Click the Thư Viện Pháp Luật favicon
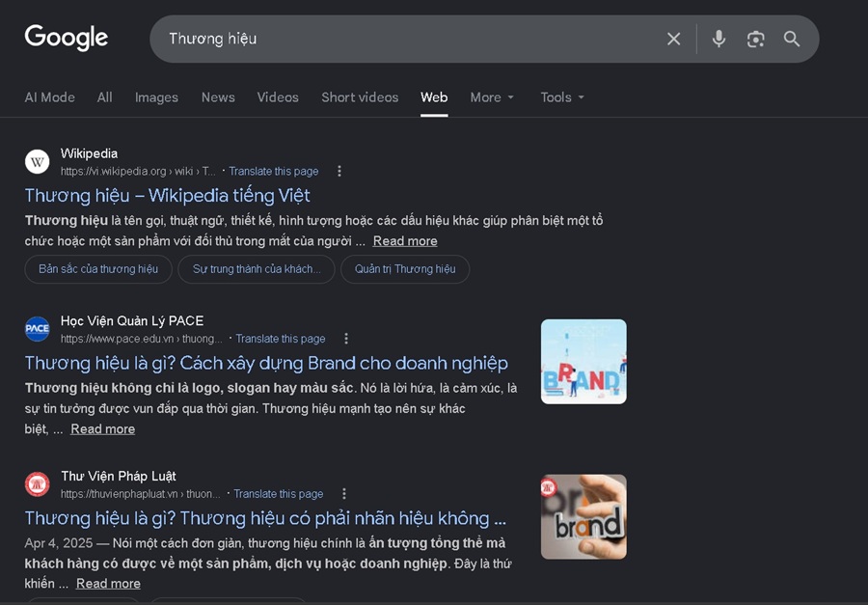 coord(37,484)
